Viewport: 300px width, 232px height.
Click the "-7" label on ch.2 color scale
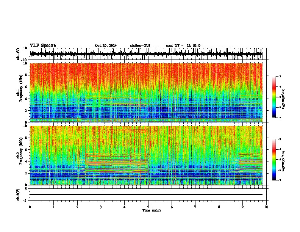[280, 180]
